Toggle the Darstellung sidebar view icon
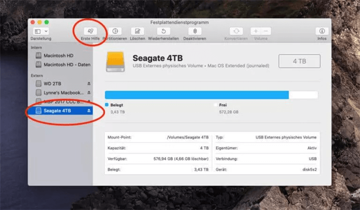Viewport: 360px width, 210px height. [x=37, y=31]
